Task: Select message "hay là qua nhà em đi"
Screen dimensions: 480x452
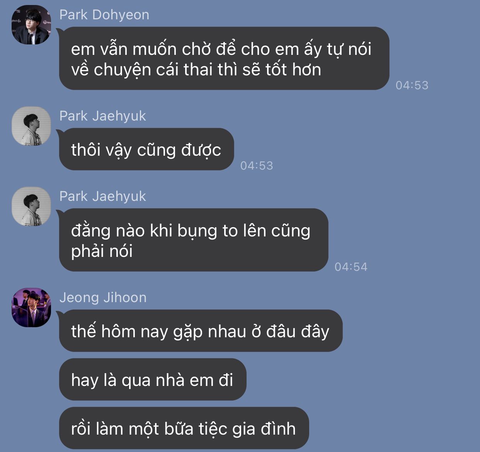Action: [153, 380]
